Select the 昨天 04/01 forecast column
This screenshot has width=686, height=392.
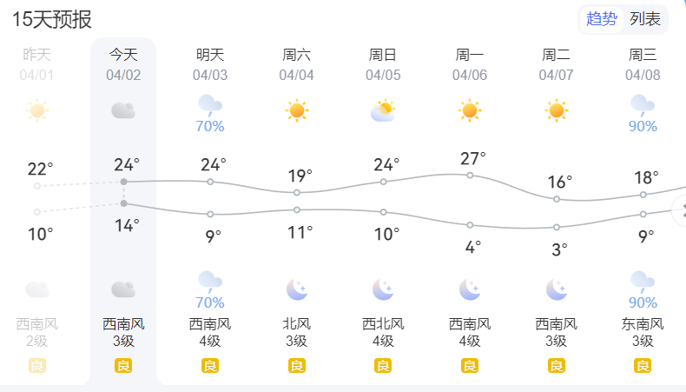pos(37,64)
